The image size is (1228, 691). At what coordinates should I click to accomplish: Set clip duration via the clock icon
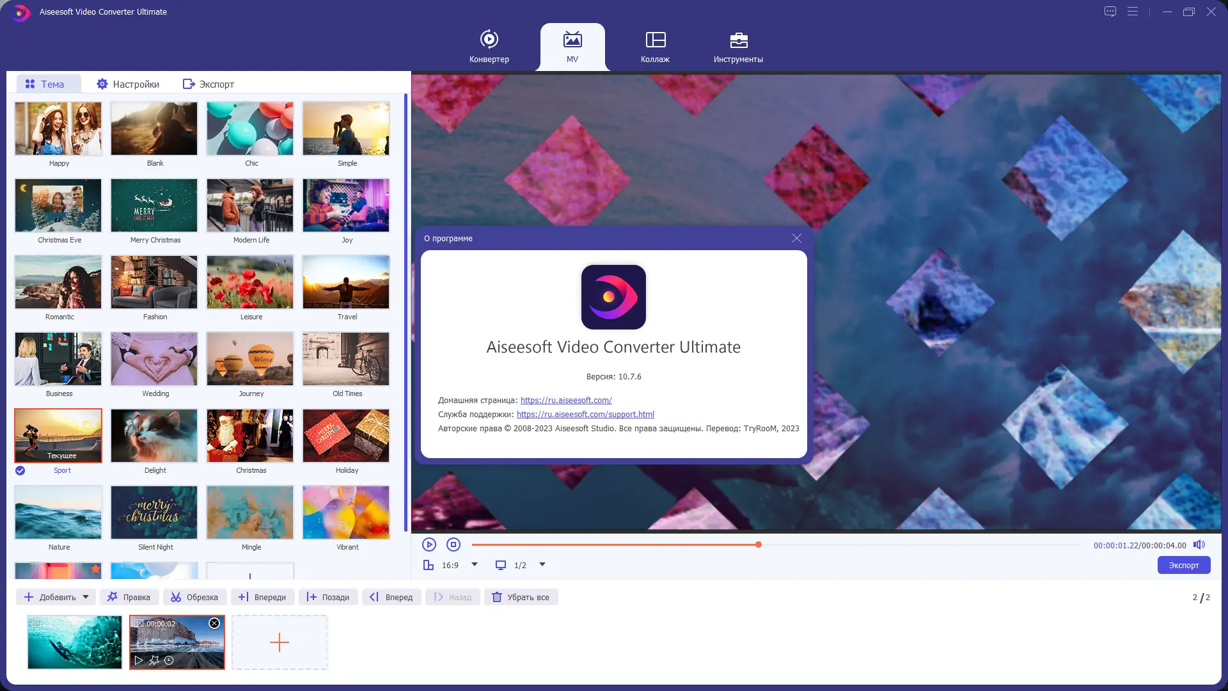(169, 660)
